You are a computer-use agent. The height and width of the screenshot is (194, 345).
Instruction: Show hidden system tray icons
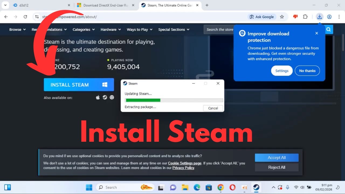click(x=273, y=187)
